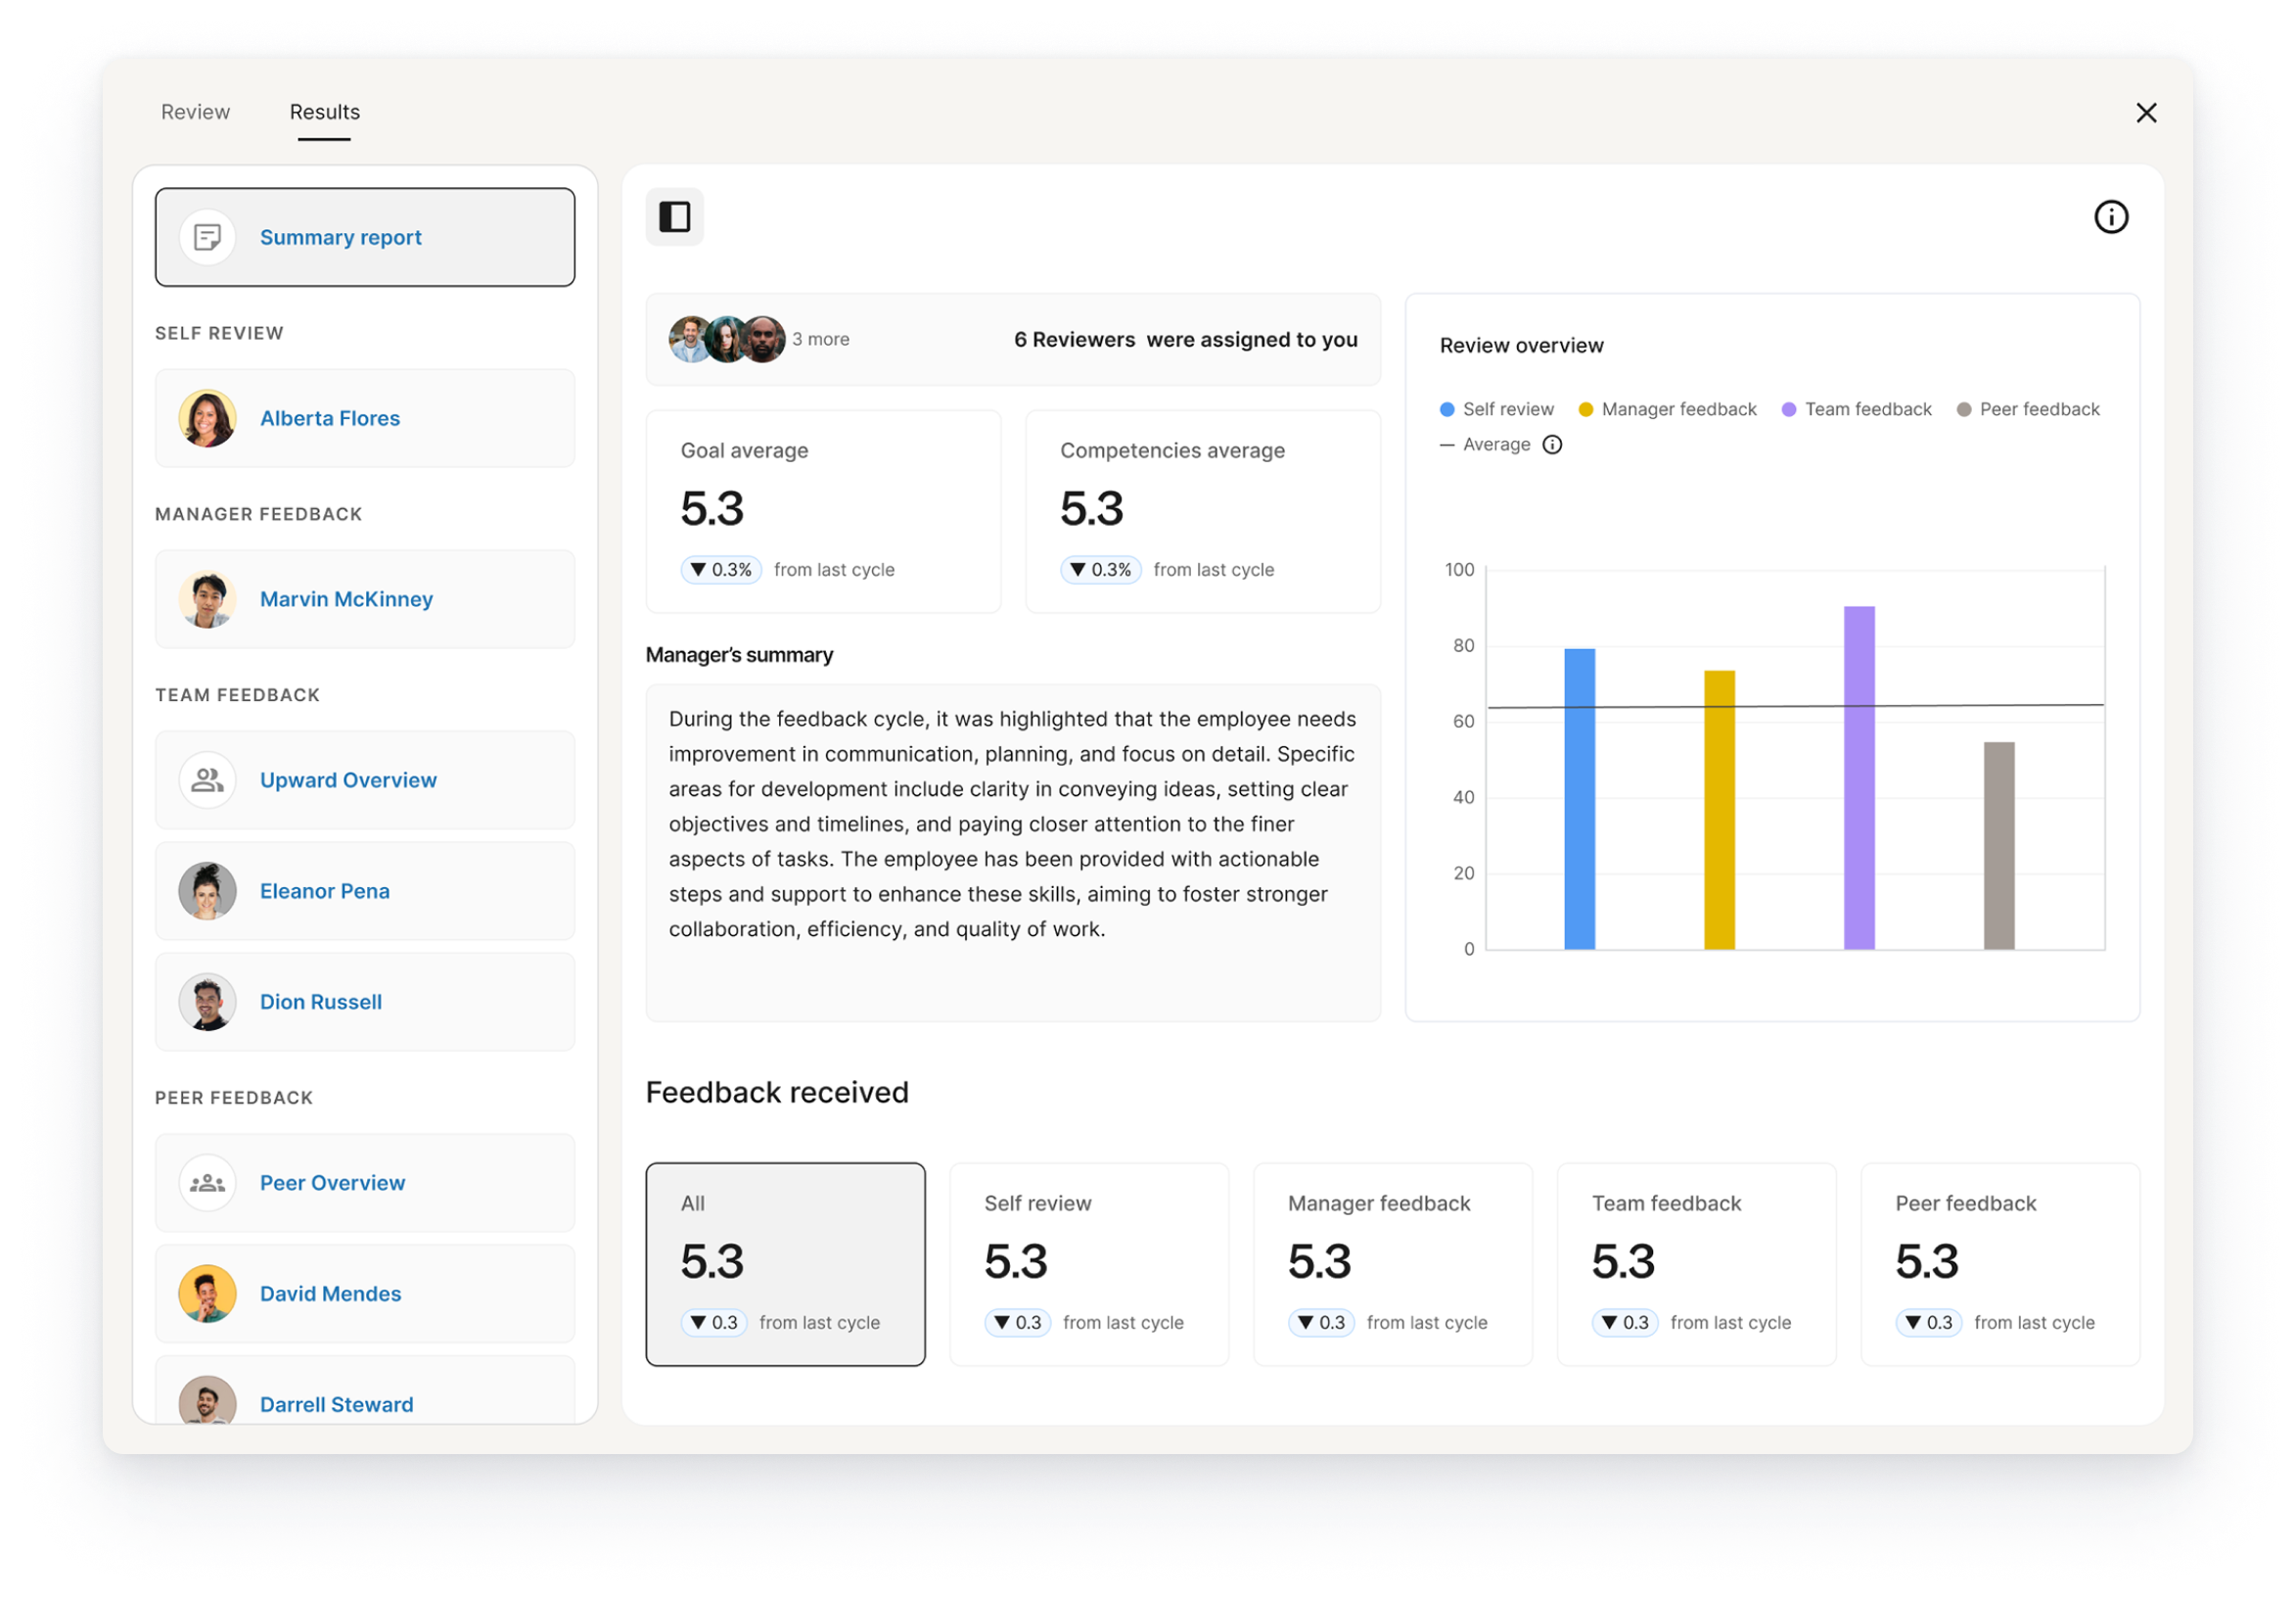Select the All feedback received card
Image resolution: width=2296 pixels, height=1601 pixels.
(786, 1264)
